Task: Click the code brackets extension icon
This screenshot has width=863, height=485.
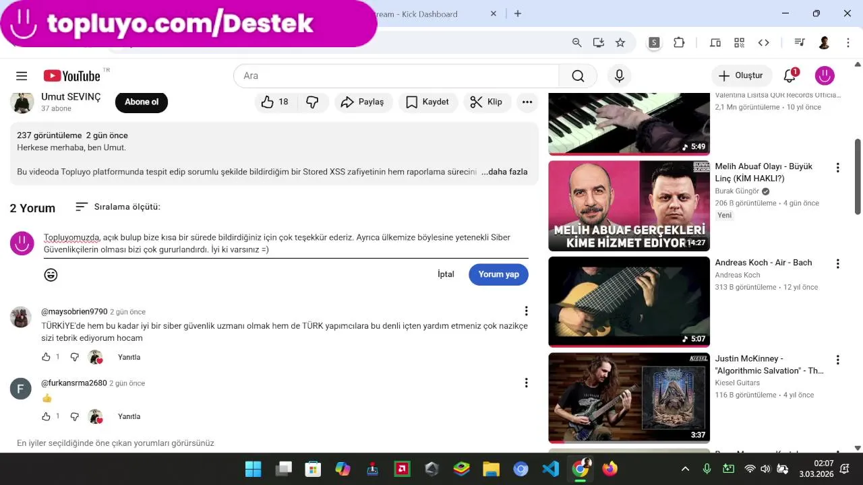Action: 763,42
